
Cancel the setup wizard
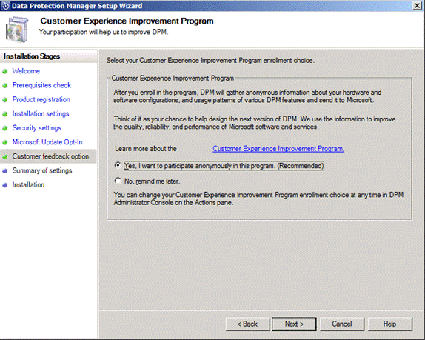342,324
